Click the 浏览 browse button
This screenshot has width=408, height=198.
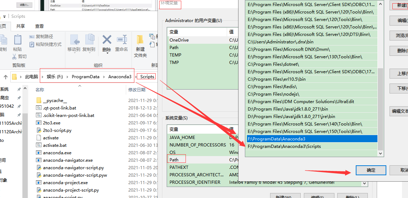point(399,36)
